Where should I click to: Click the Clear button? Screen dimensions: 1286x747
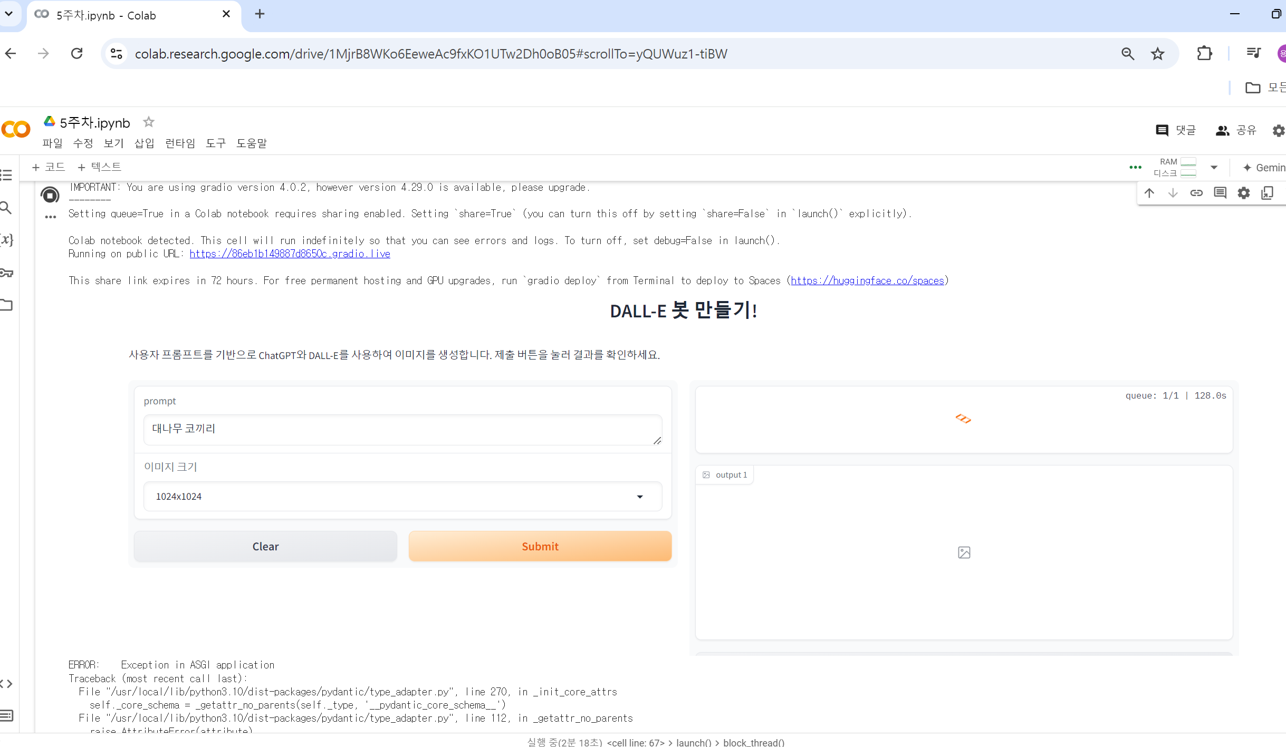tap(265, 546)
